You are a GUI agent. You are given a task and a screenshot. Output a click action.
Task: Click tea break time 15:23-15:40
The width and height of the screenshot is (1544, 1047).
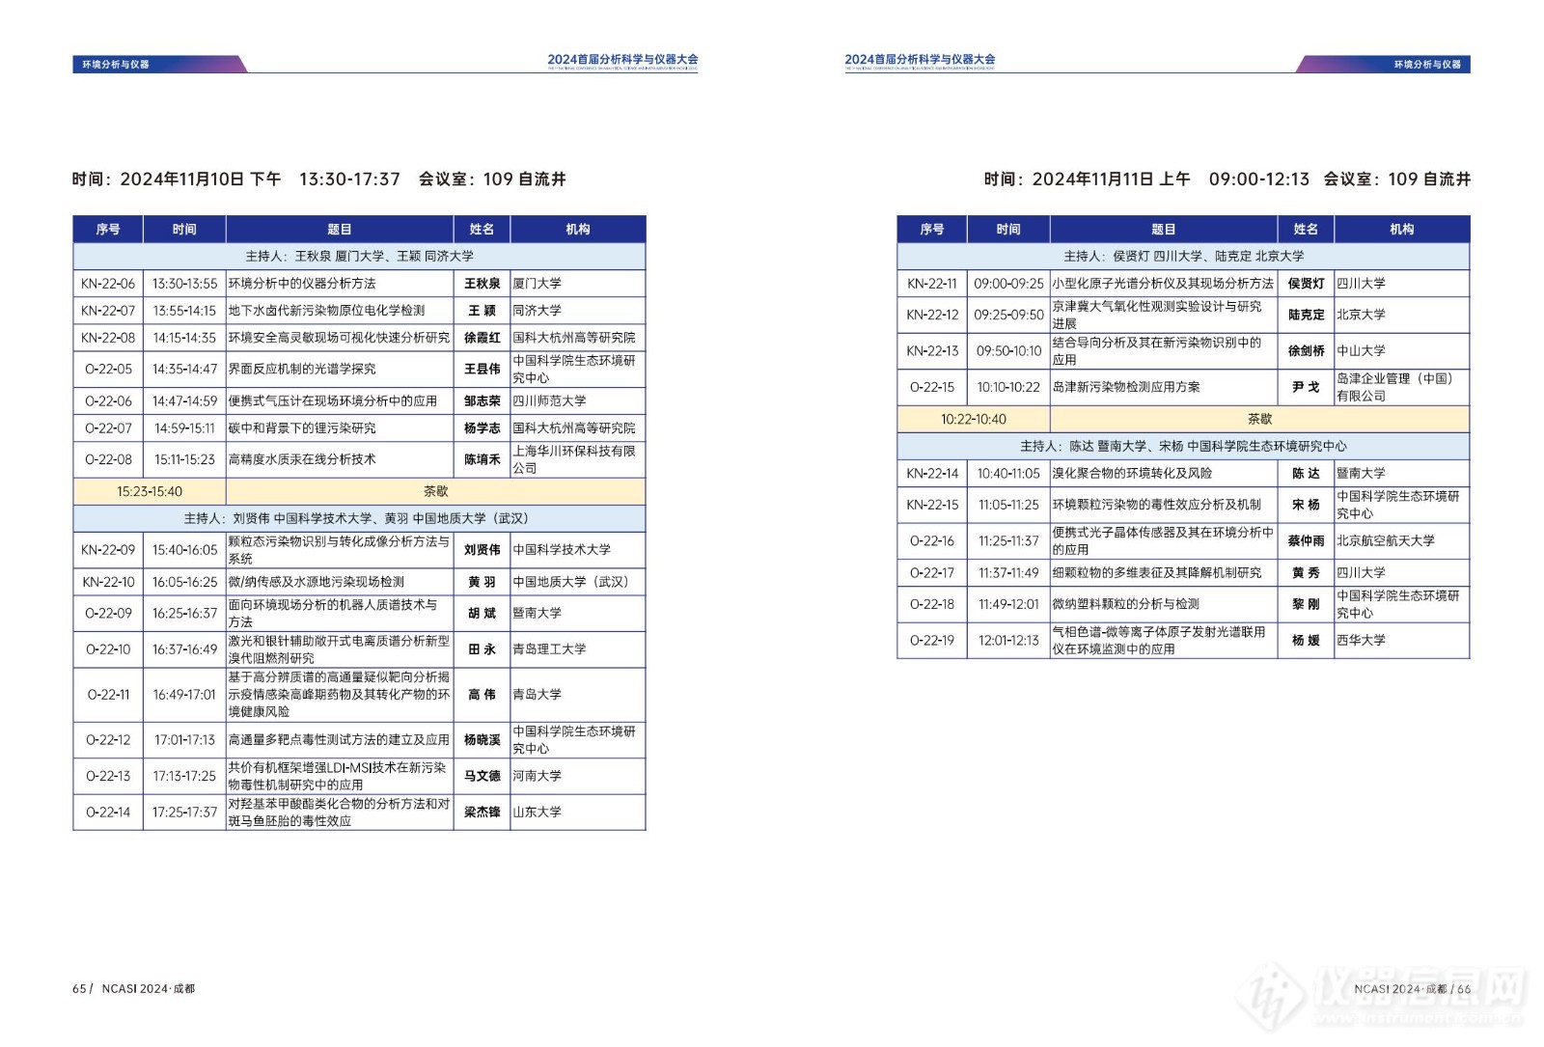[x=150, y=491]
